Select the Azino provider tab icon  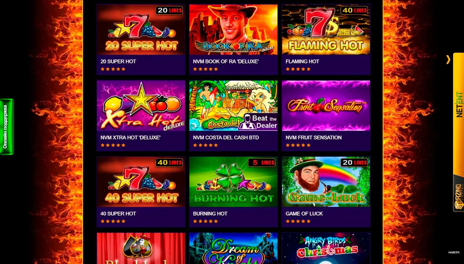click(x=459, y=196)
